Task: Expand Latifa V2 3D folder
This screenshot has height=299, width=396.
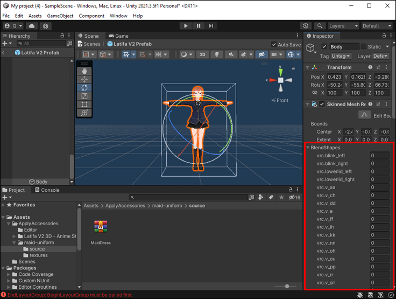Action: [15, 237]
